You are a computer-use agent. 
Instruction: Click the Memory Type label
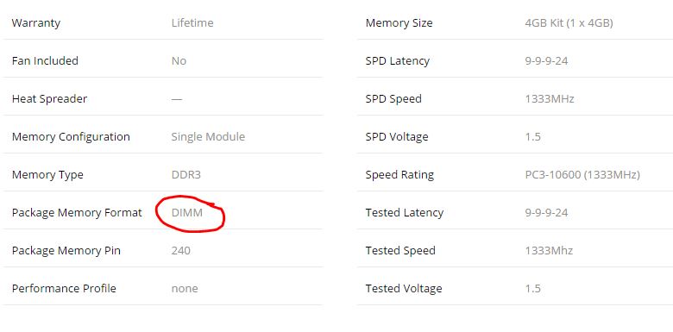tap(47, 174)
